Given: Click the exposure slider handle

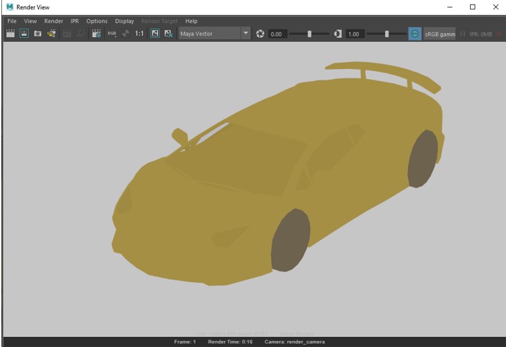Looking at the screenshot, I should point(309,34).
